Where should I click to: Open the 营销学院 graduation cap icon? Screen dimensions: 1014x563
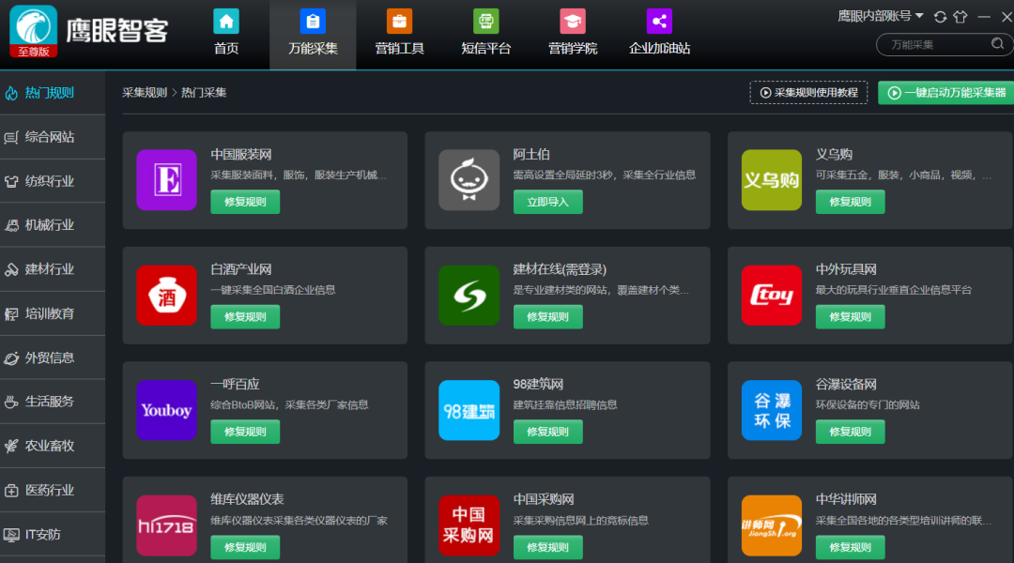[x=573, y=22]
